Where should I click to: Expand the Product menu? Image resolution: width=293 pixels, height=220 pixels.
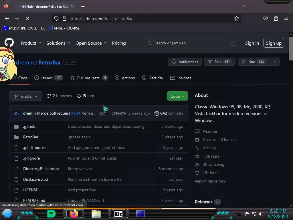(x=31, y=43)
